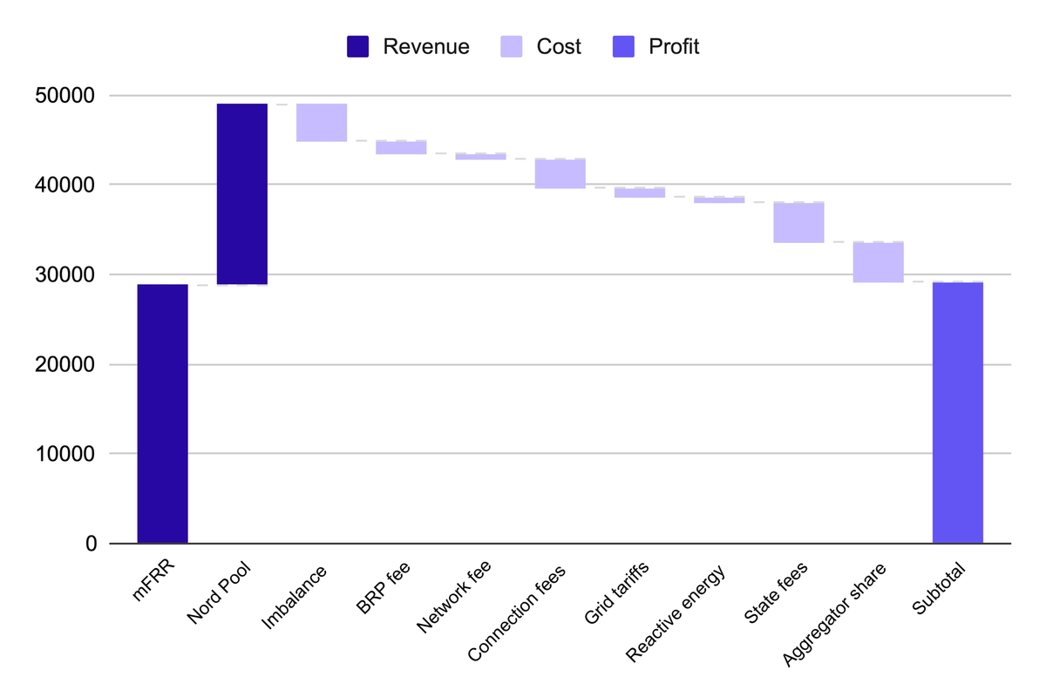Click the Connection fees cost bar

(560, 173)
